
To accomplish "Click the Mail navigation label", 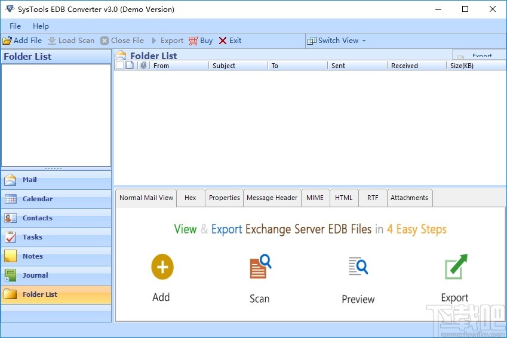I will point(29,180).
